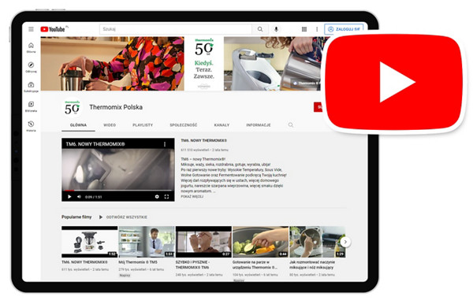Open Odkrywaj explore in sidebar

pos(31,68)
